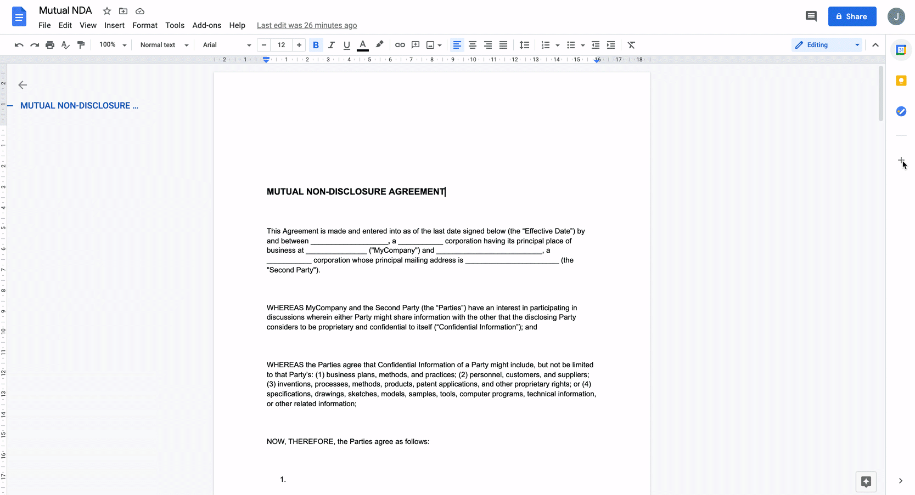The height and width of the screenshot is (495, 915).
Task: Print the document
Action: coord(50,45)
